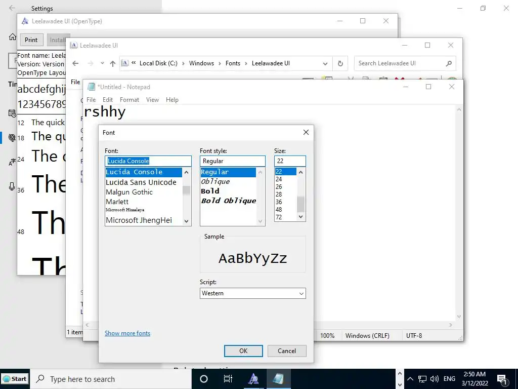
Task: Switch to font viewer taskbar icon
Action: click(253, 379)
